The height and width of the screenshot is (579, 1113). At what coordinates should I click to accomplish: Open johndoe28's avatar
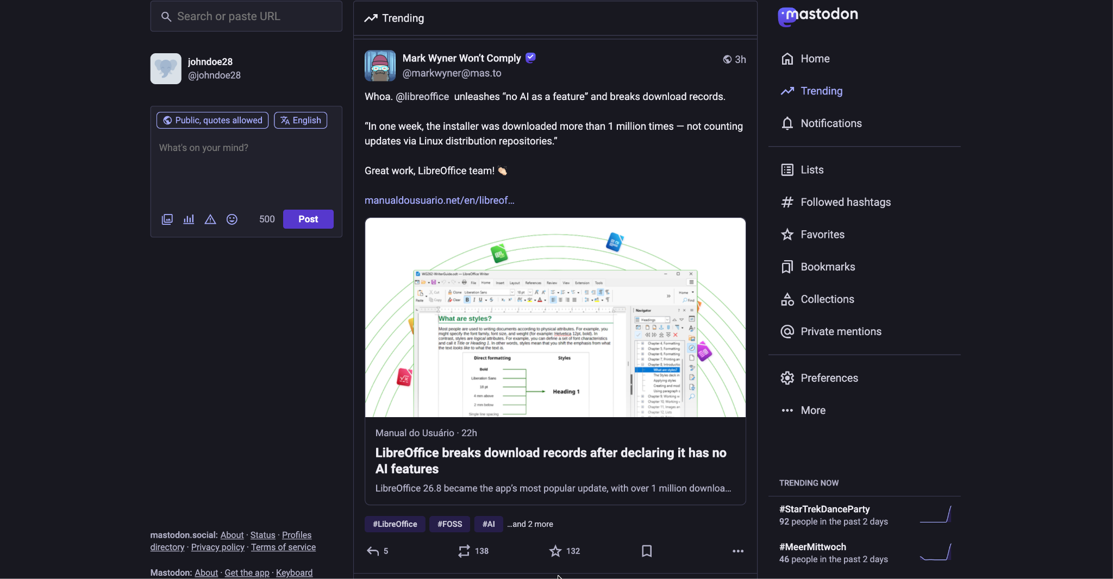(x=166, y=68)
